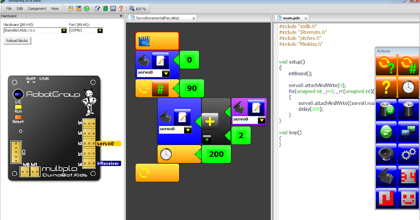This screenshot has width=420, height=220.
Task: Save the current project
Action: point(79,8)
